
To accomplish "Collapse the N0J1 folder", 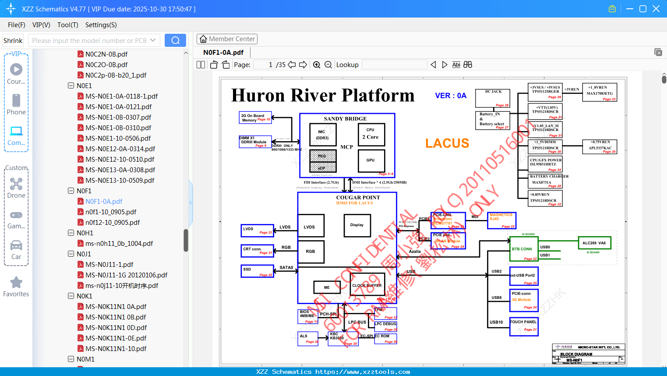I will tap(71, 254).
